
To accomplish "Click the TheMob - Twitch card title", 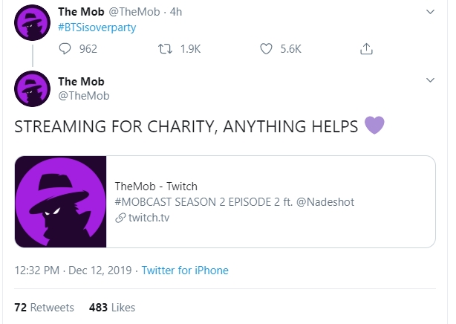I will tap(156, 186).
